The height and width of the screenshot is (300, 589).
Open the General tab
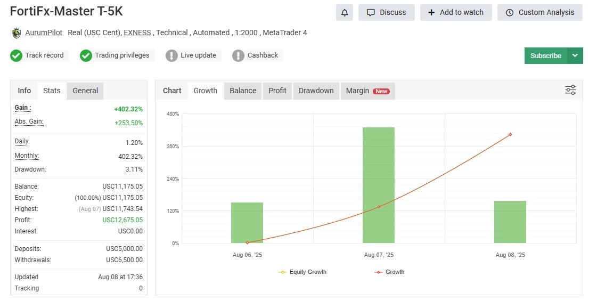[x=85, y=91]
